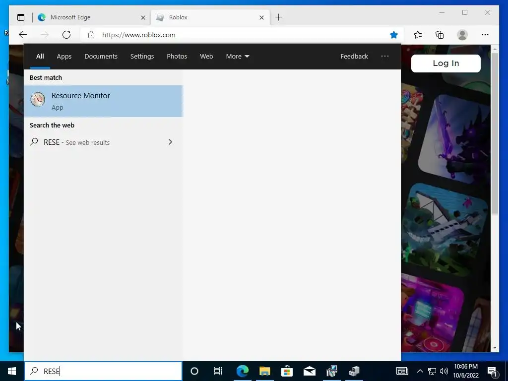The image size is (508, 381).
Task: Click the vertical scrollbar thumb
Action: coord(495,133)
